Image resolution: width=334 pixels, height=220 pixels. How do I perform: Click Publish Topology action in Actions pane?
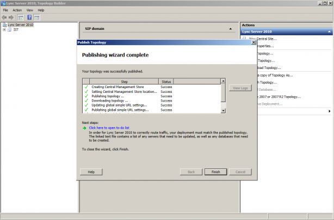267,83
